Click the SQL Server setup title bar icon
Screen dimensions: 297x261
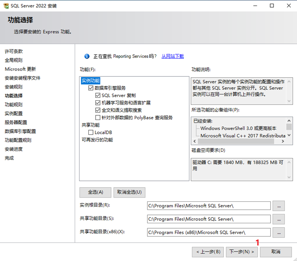tap(6, 6)
